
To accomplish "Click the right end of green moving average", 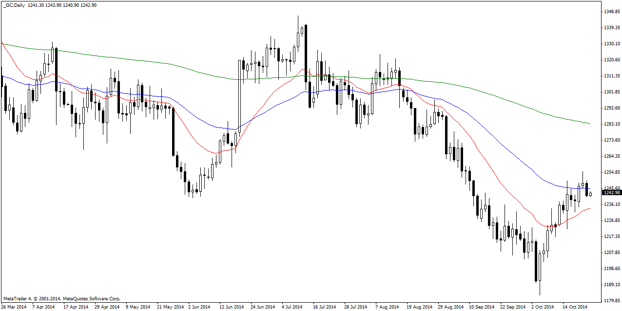I will 590,124.
